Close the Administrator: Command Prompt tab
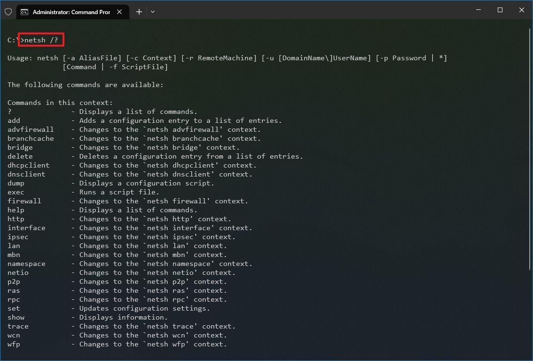The image size is (533, 361). click(119, 12)
